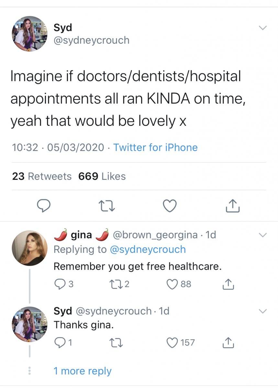This screenshot has height=388, width=278.
Task: Open dropdown chevron on Syd's main tweet
Action: (263, 28)
